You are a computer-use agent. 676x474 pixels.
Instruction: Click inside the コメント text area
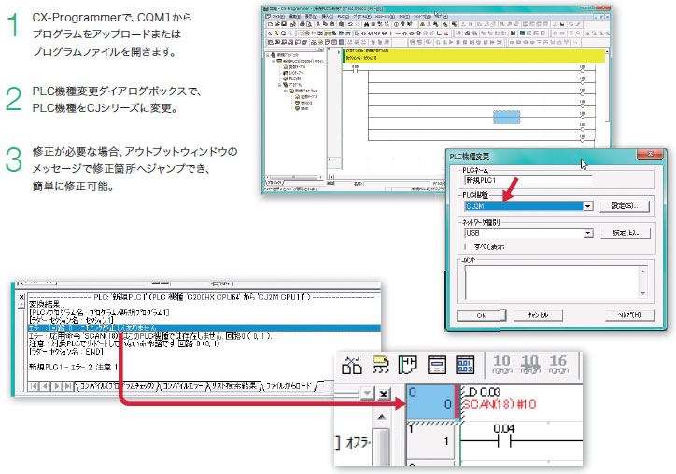[551, 282]
